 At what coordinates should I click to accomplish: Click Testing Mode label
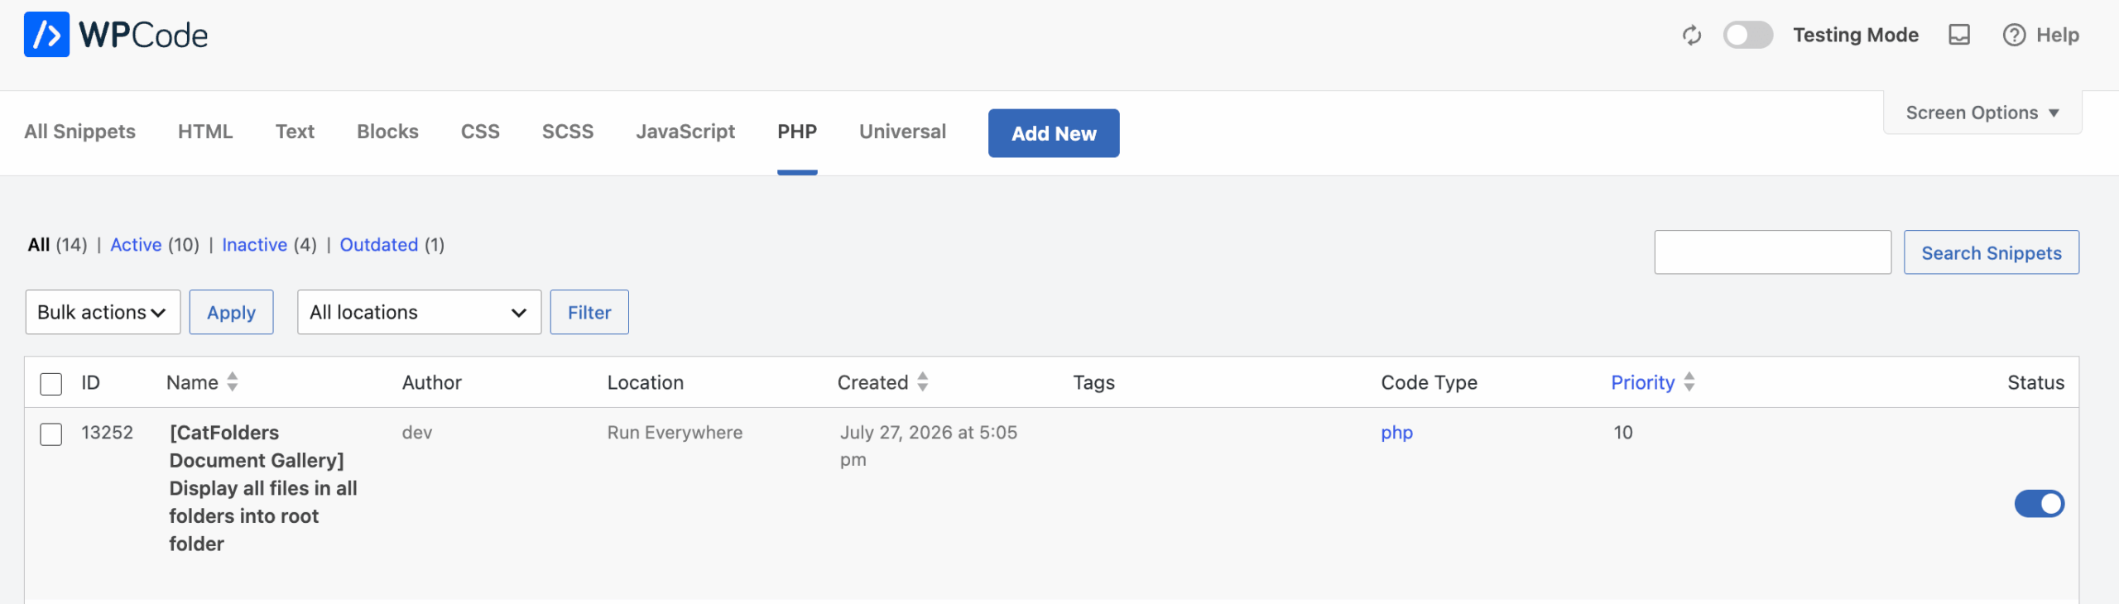[1856, 35]
